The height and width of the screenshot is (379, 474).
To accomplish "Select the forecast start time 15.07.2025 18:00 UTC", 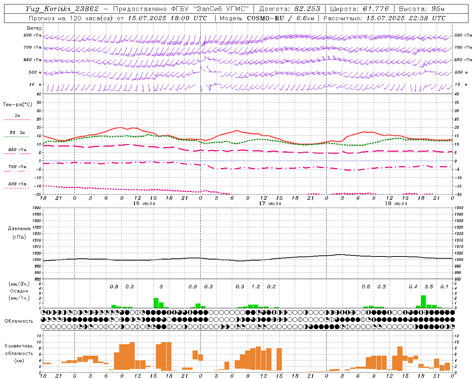I will coord(167,18).
